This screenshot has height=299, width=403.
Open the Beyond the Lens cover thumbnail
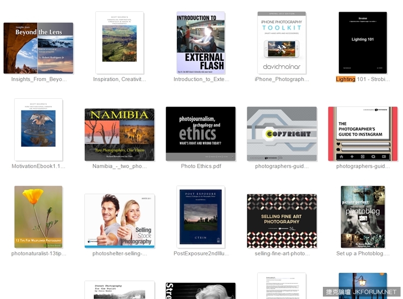click(x=38, y=48)
